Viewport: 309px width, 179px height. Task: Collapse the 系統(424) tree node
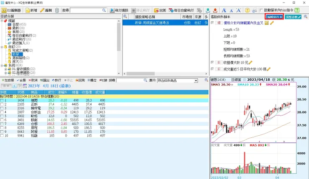pyautogui.click(x=2, y=65)
